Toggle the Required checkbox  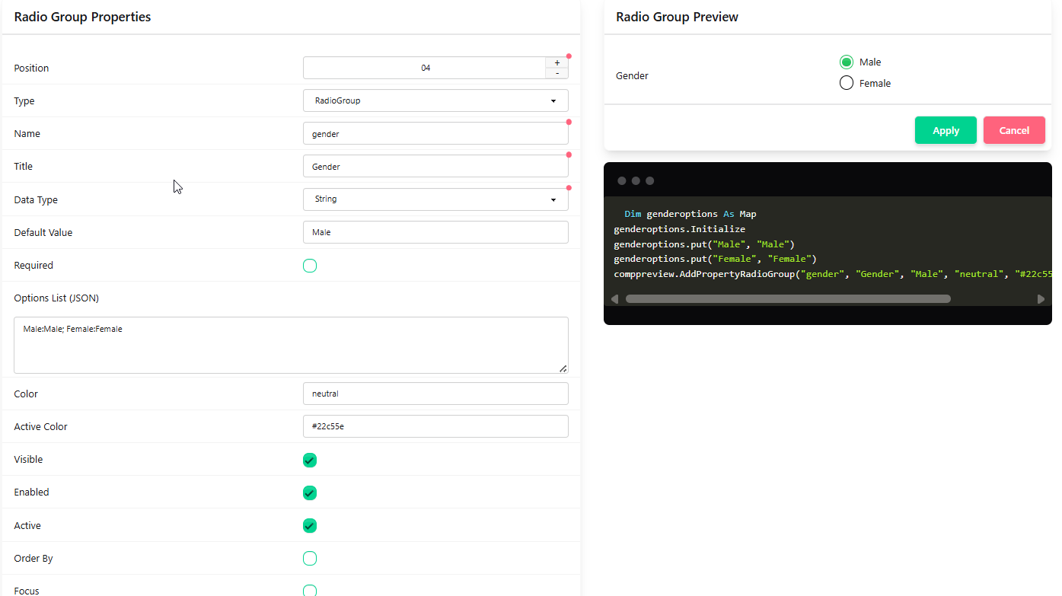coord(310,266)
